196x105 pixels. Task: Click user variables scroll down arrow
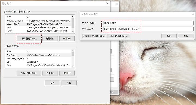point(73,32)
